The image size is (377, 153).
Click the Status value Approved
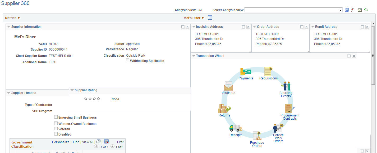click(133, 44)
